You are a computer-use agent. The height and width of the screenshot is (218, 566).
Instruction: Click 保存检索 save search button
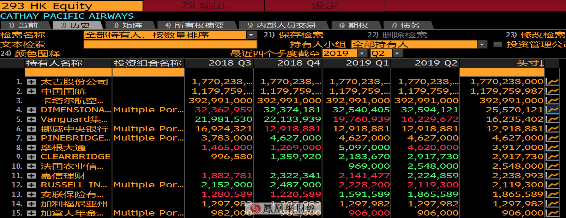click(x=294, y=35)
